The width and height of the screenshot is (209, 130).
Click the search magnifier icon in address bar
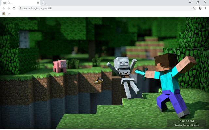pyautogui.click(x=20, y=8)
